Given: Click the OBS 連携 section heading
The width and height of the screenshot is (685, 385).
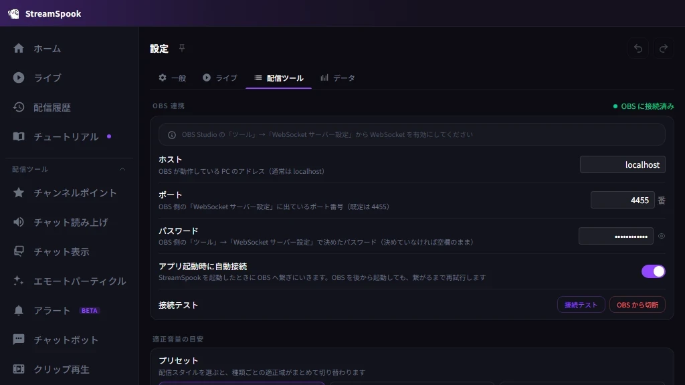Looking at the screenshot, I should point(168,106).
